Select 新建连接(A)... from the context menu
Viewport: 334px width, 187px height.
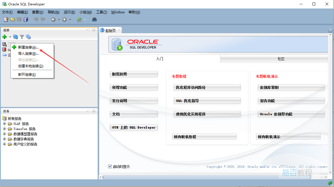[28, 47]
